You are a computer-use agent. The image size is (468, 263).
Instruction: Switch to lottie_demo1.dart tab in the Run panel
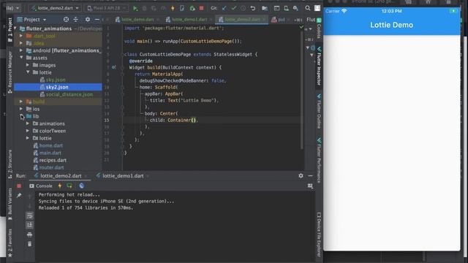click(123, 176)
